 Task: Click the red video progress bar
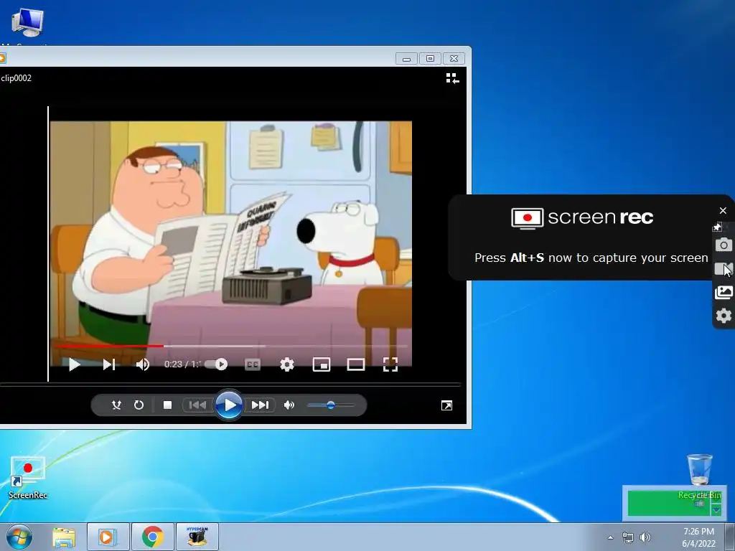pos(109,347)
